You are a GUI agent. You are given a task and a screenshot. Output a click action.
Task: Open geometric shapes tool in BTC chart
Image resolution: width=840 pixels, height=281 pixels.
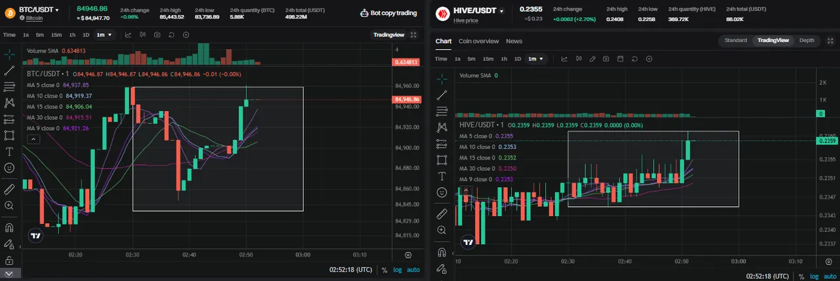[x=9, y=135]
